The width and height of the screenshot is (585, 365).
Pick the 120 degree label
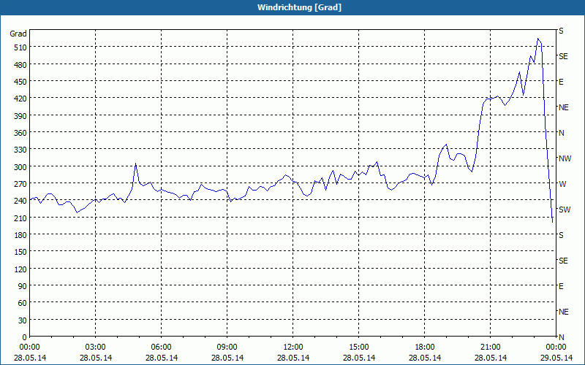20,269
